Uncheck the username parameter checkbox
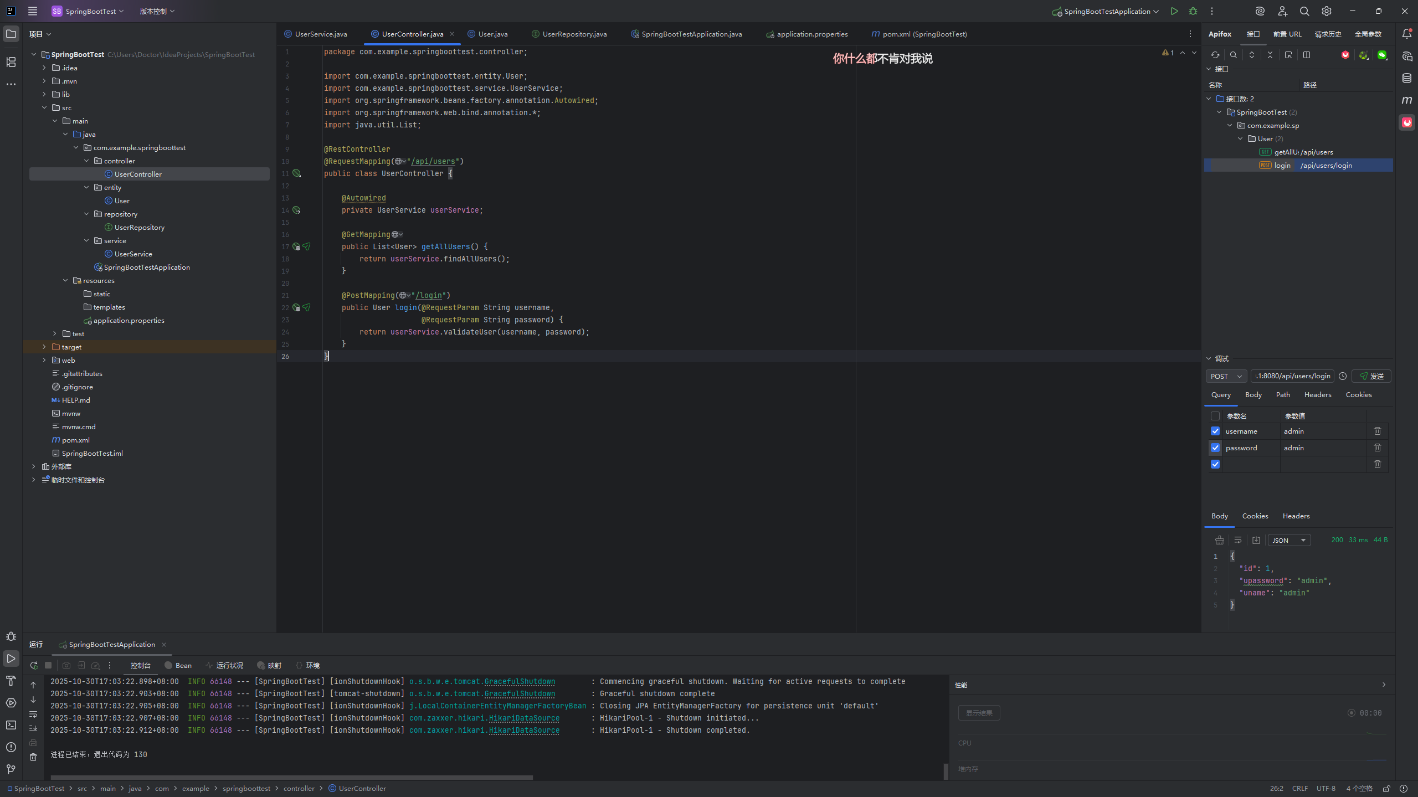 click(1215, 431)
